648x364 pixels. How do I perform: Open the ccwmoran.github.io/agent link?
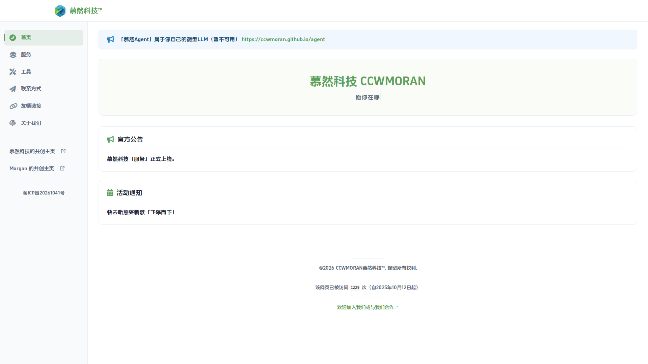(x=283, y=39)
